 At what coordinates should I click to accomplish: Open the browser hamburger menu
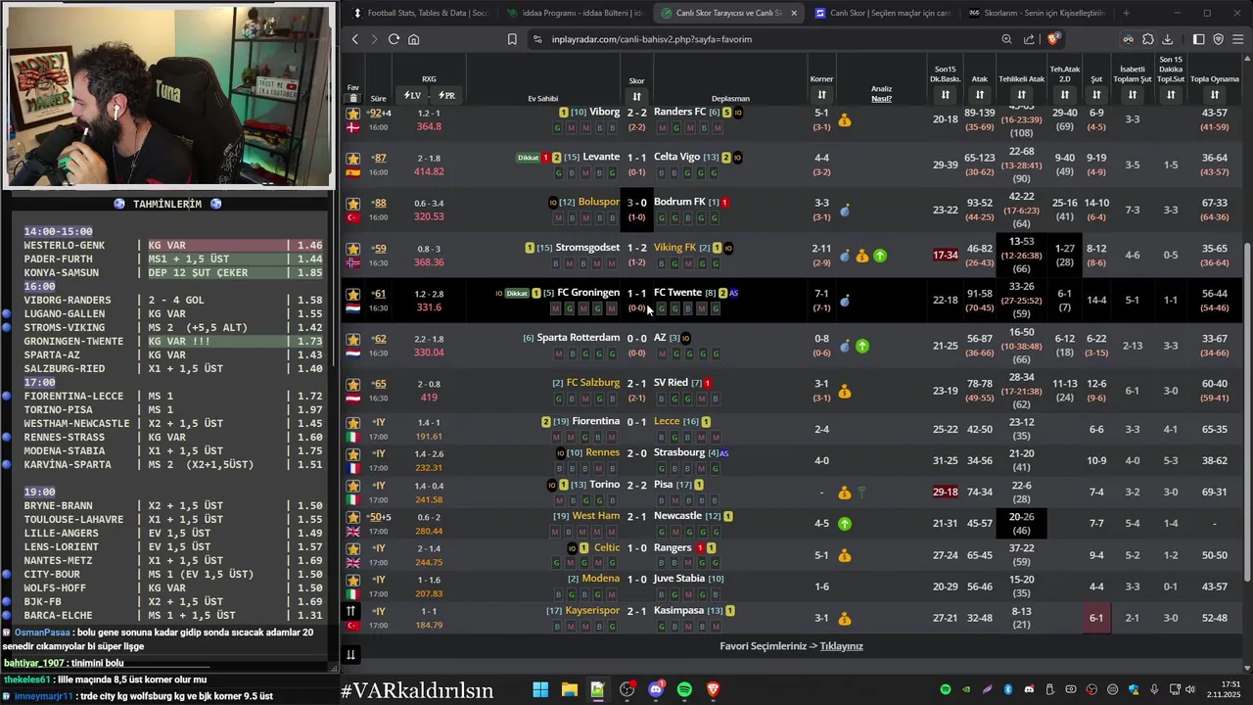(1238, 39)
